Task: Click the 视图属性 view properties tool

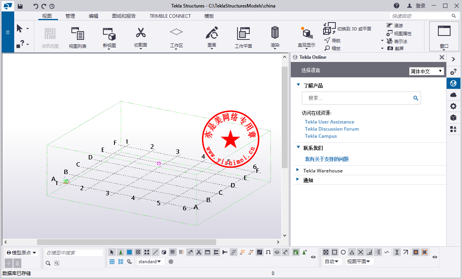Action: (x=399, y=33)
